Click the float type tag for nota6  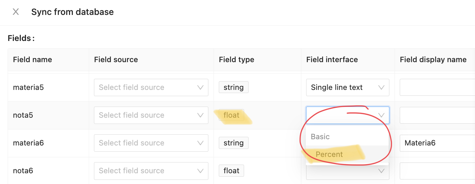coord(231,171)
